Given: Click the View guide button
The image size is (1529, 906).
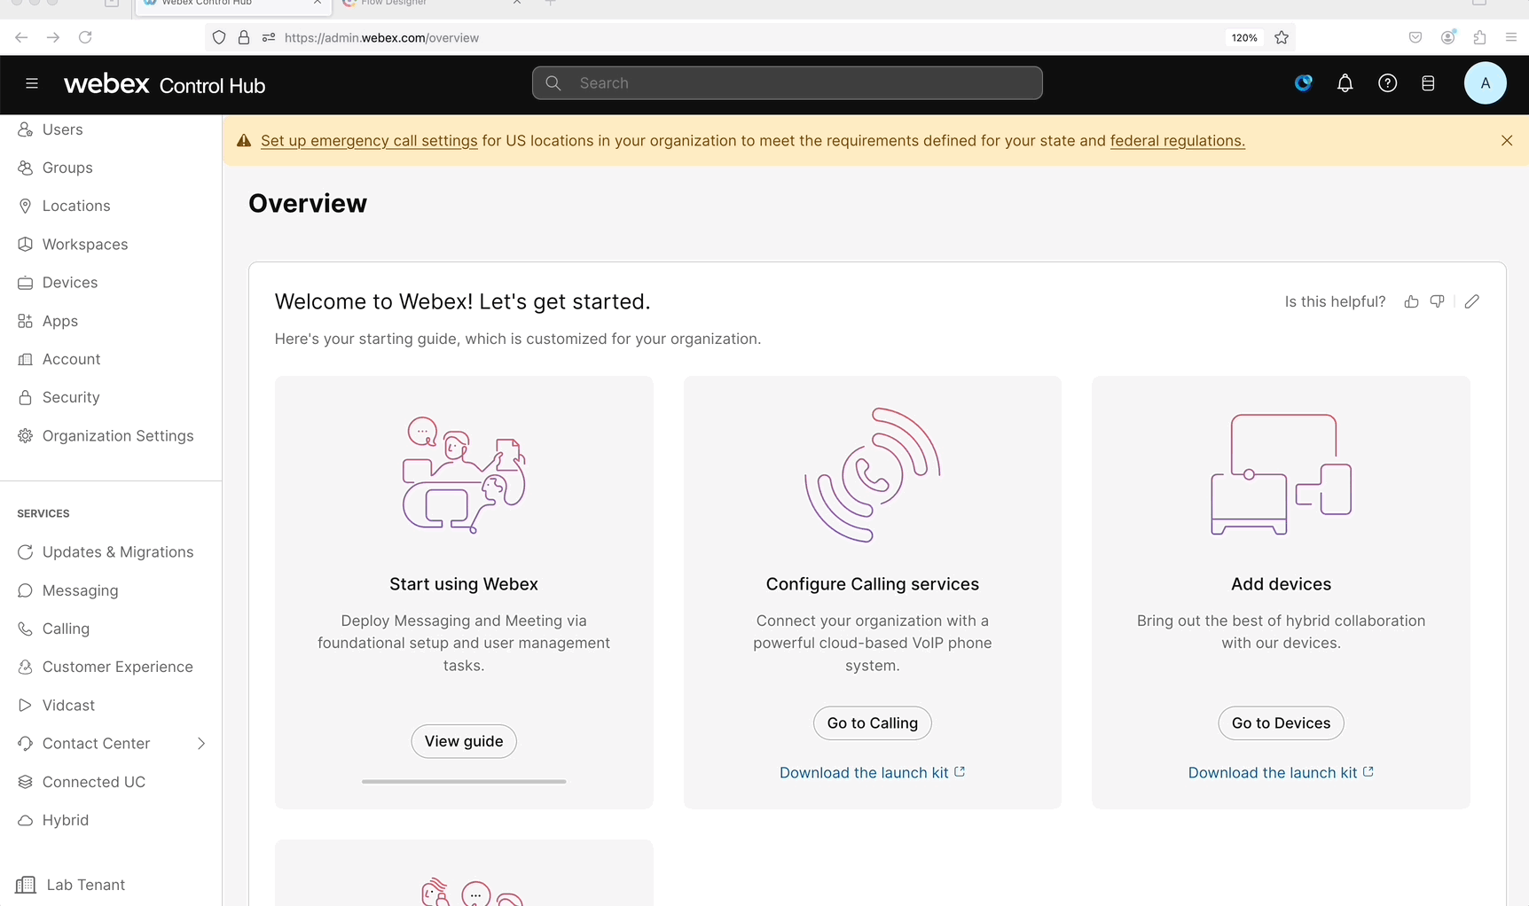Looking at the screenshot, I should click(463, 741).
